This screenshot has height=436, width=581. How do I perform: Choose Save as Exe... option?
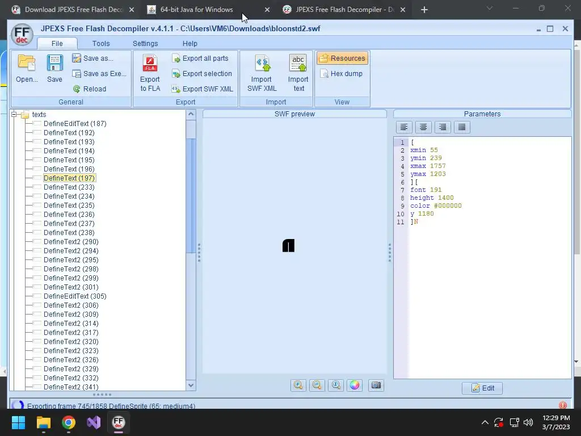tap(99, 73)
